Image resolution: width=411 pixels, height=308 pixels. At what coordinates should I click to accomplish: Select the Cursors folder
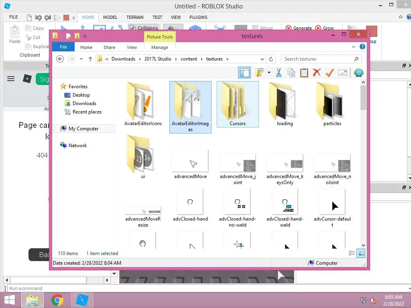point(238,104)
